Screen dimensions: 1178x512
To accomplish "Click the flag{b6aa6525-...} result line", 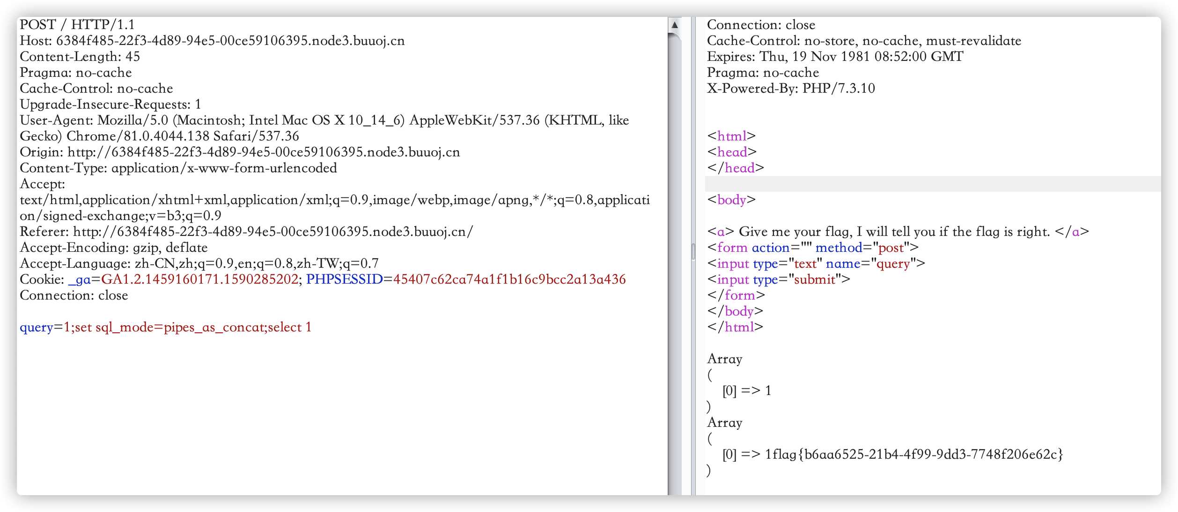I will tap(892, 454).
